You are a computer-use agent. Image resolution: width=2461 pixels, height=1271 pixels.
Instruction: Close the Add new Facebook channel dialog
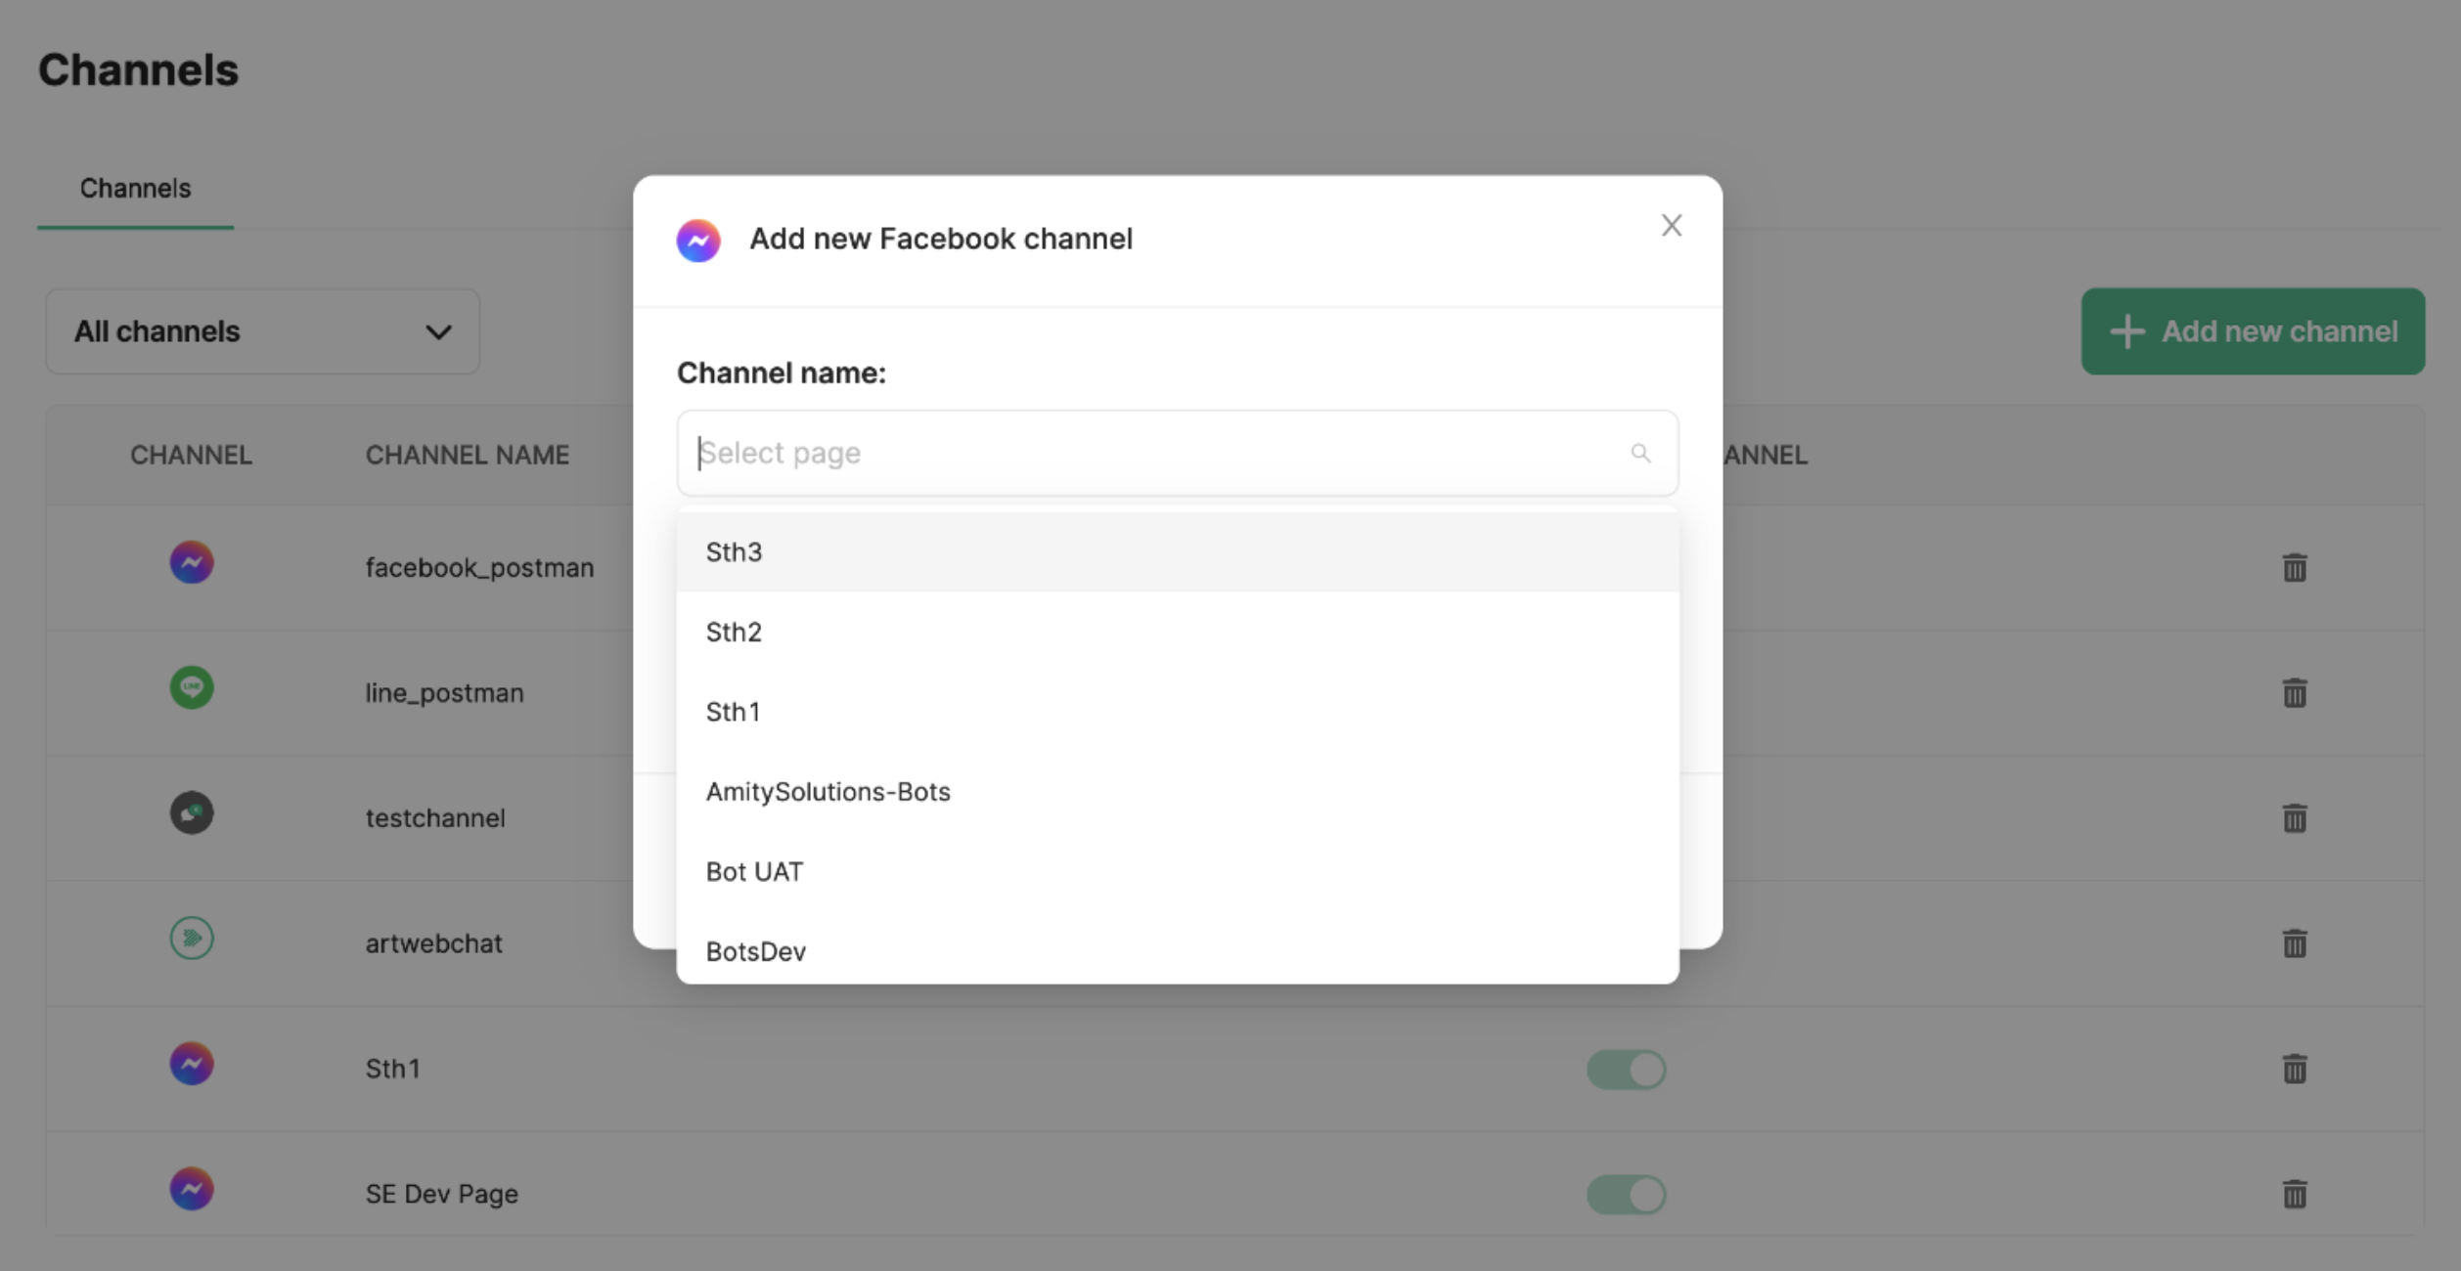[1671, 226]
